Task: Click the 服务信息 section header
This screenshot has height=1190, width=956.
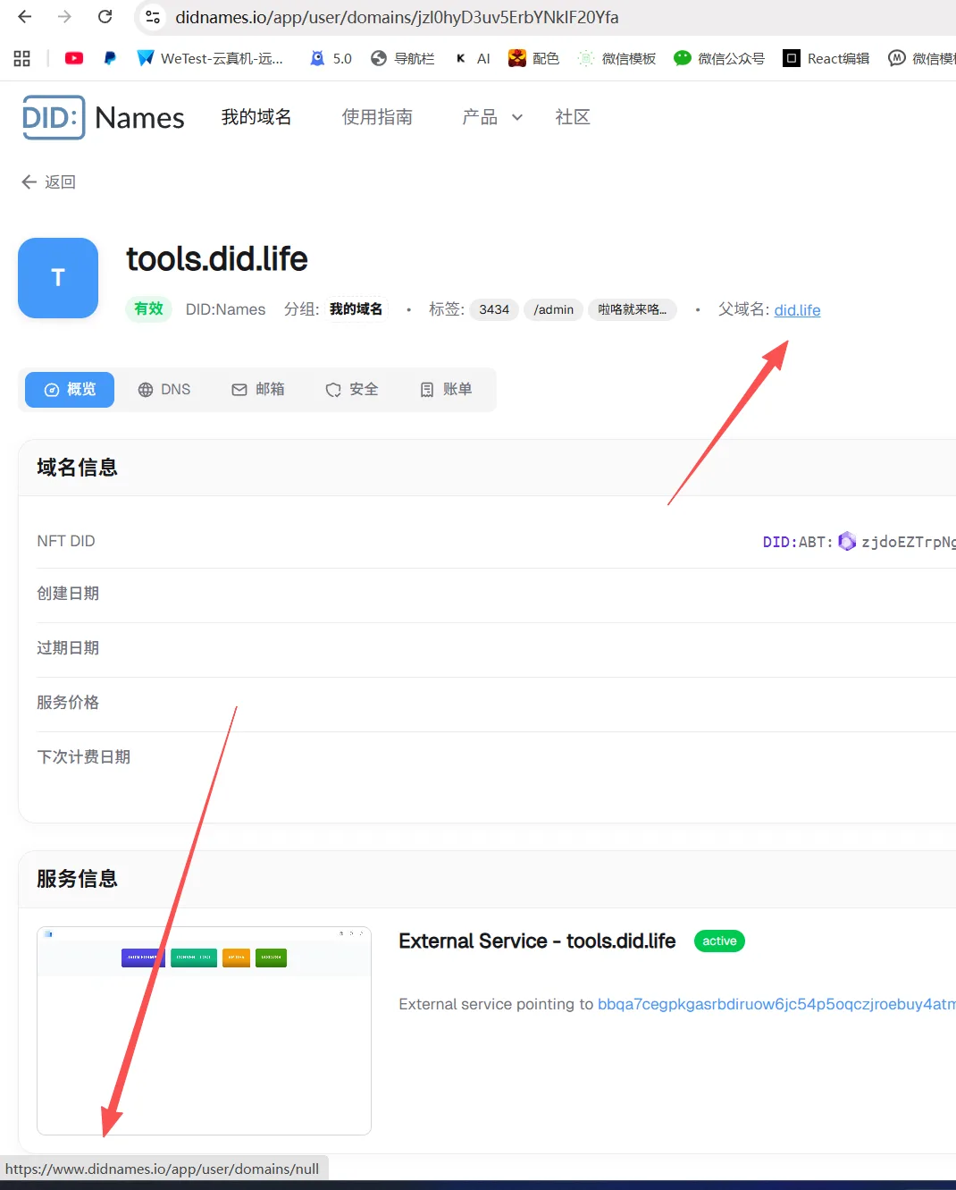Action: click(77, 879)
